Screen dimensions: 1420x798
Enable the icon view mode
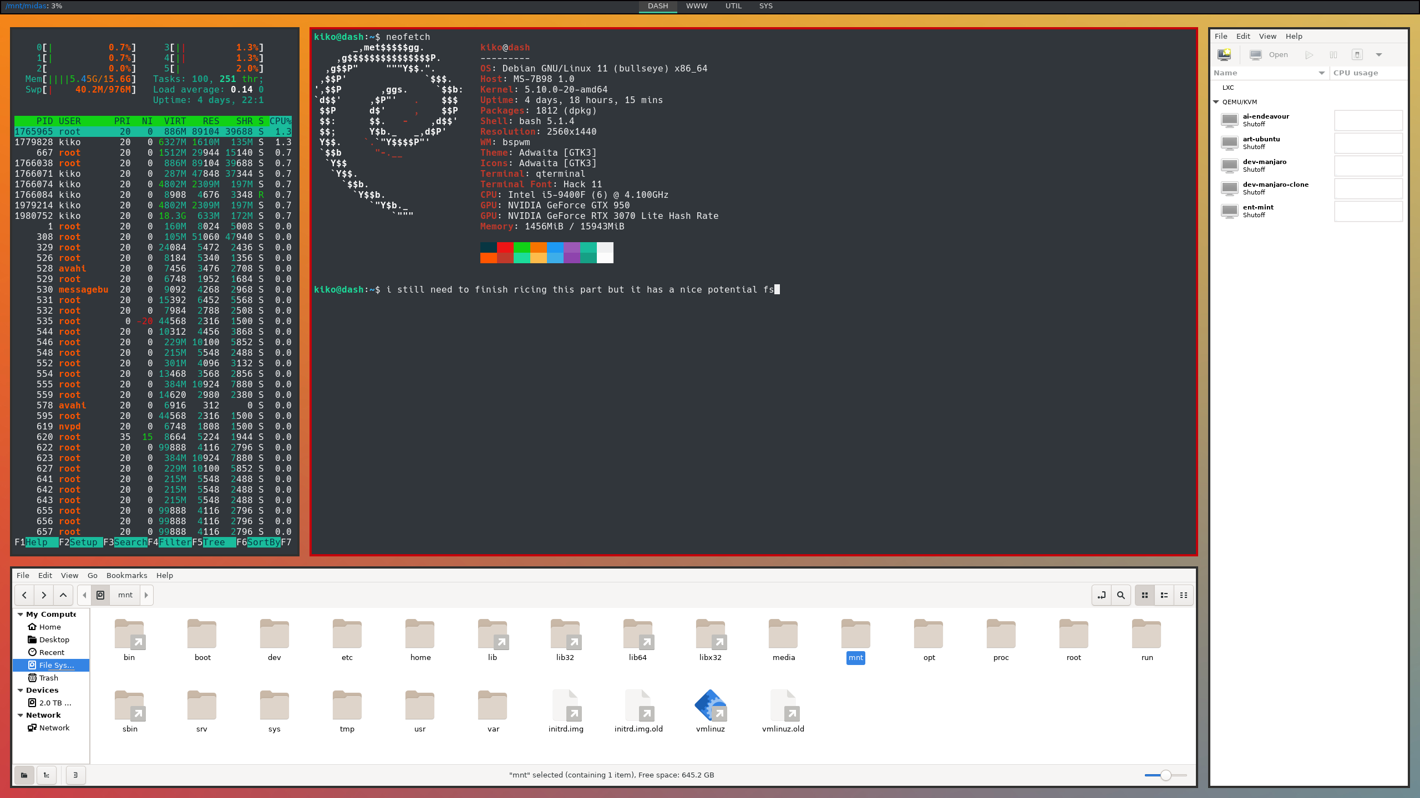[1145, 595]
